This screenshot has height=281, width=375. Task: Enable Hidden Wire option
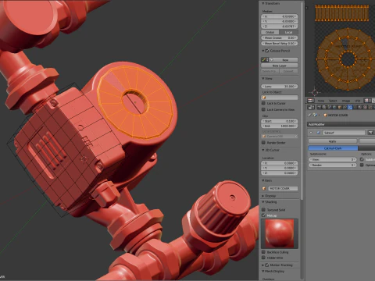pyautogui.click(x=263, y=258)
